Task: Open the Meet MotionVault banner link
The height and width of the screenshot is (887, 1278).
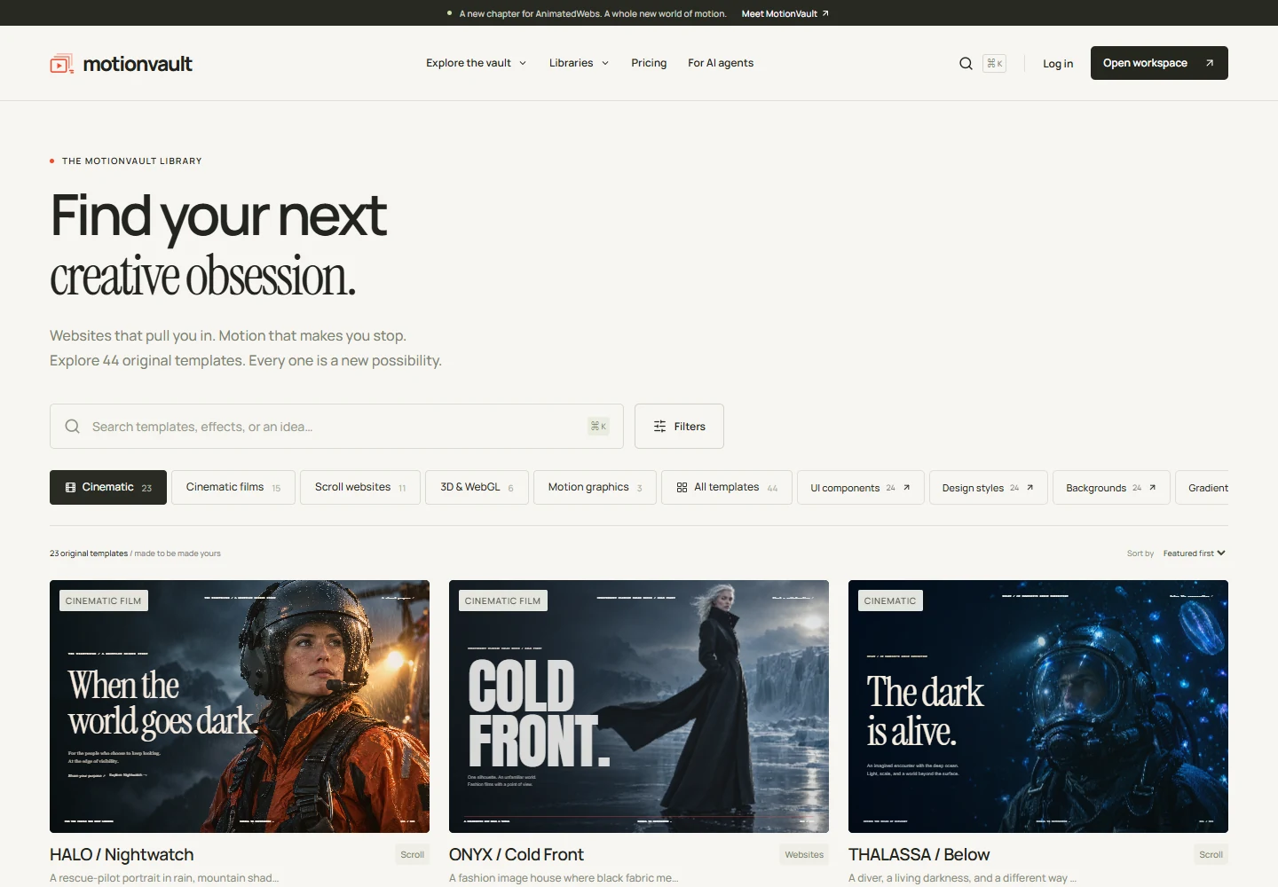Action: (785, 13)
